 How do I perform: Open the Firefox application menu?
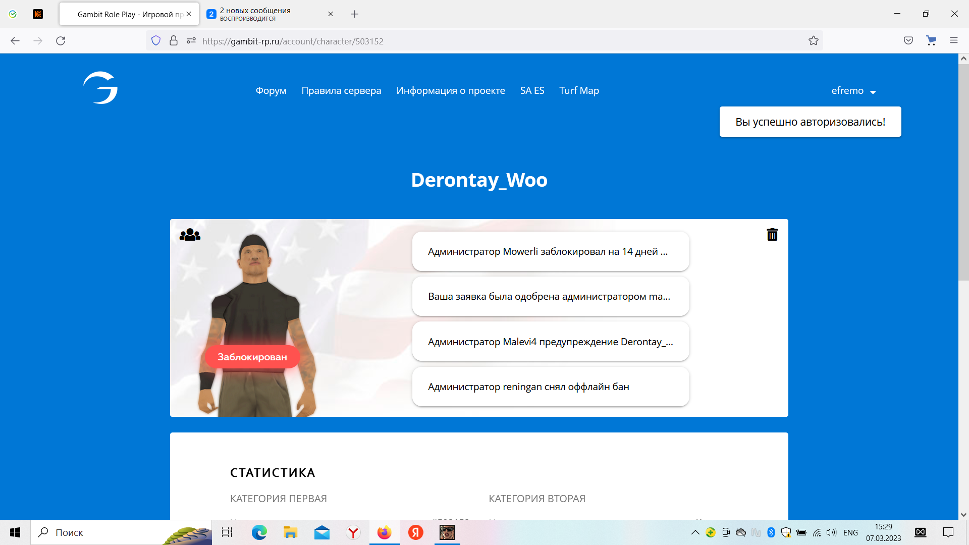tap(953, 41)
